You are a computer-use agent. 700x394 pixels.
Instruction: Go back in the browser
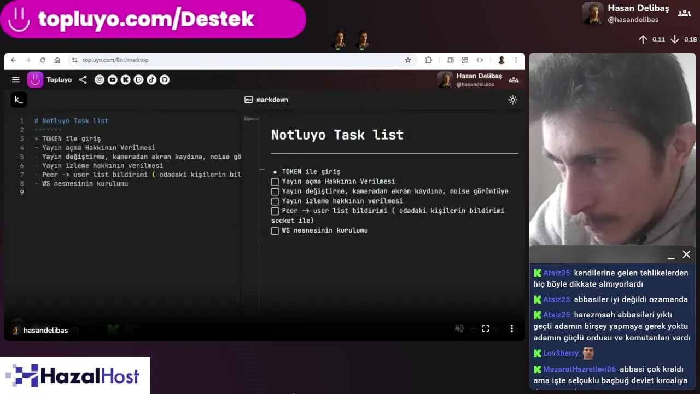pyautogui.click(x=14, y=60)
